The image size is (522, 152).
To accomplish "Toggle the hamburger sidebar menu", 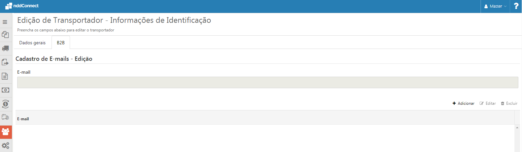I will pyautogui.click(x=5, y=22).
